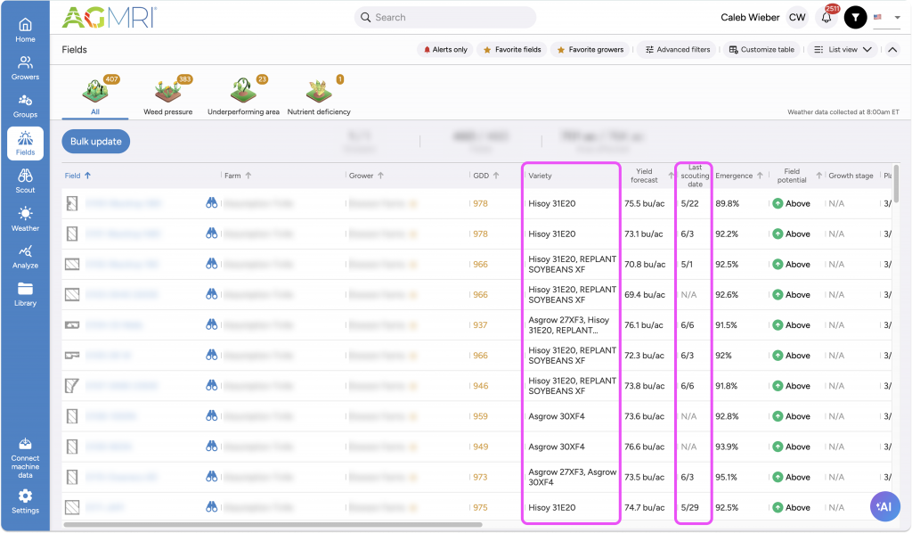Click the Search input field
Screen dimensions: 912x533
point(445,18)
